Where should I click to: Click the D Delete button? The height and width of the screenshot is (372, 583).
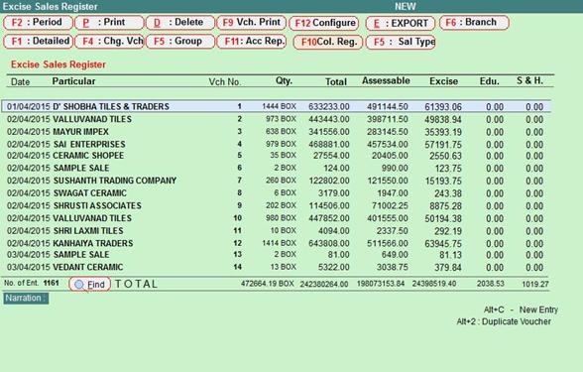(180, 22)
